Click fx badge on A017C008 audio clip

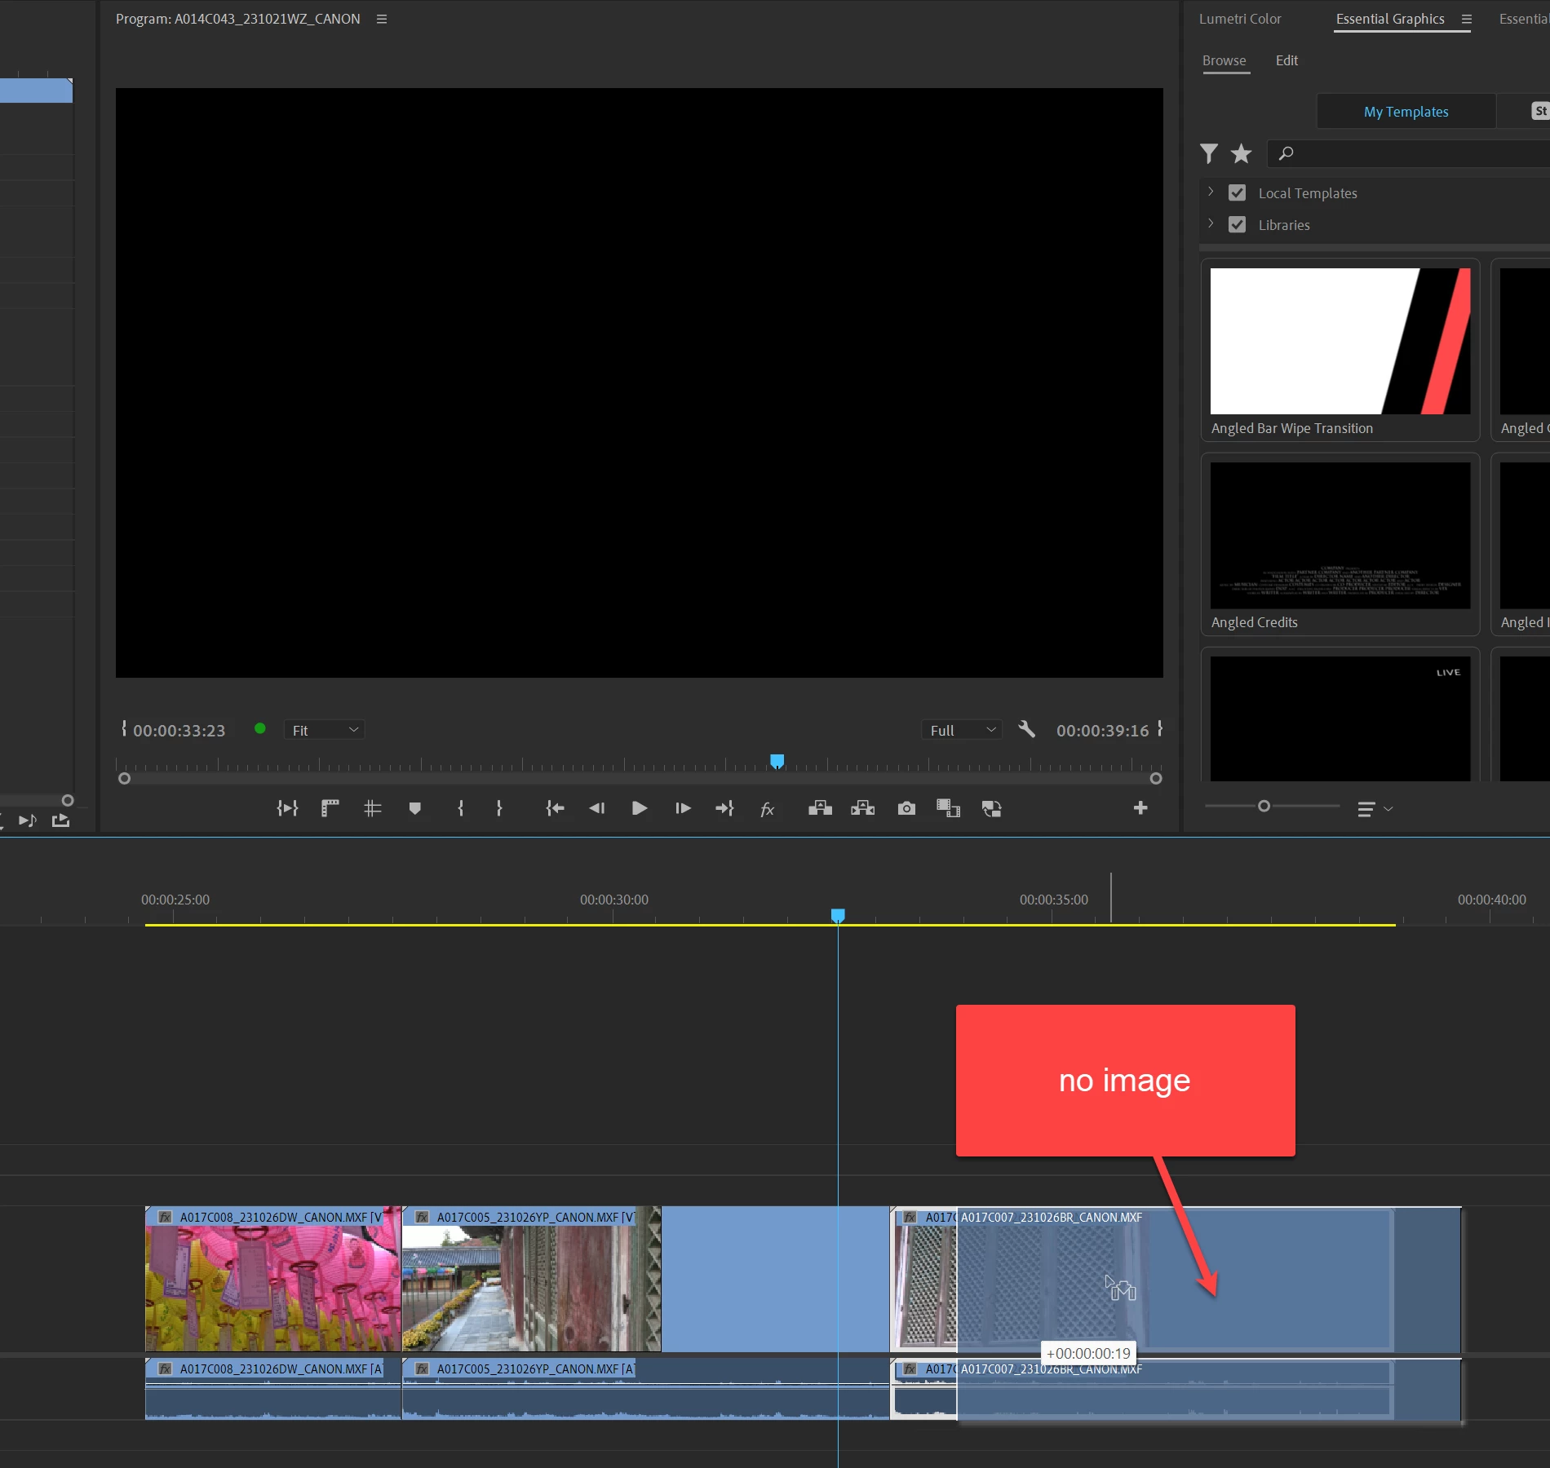pos(165,1369)
